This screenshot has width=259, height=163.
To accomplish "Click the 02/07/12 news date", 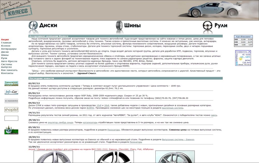I will click(34, 83).
